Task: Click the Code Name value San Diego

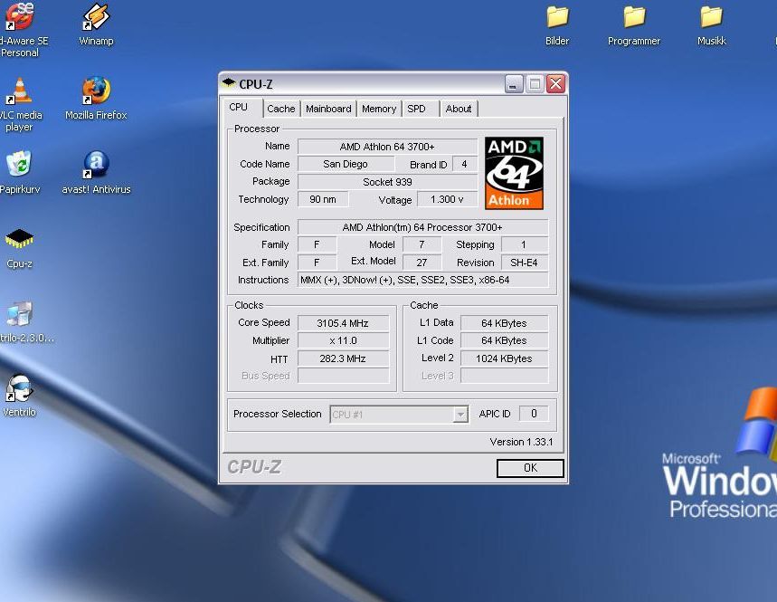Action: 346,164
